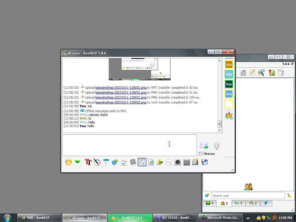
Task: Click the send file page-arrow icon
Action: pyautogui.click(x=151, y=162)
